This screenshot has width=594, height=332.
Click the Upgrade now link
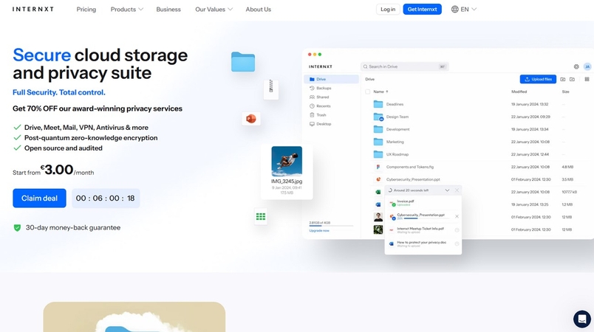click(319, 231)
